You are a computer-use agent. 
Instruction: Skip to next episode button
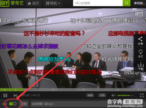(x=15, y=95)
